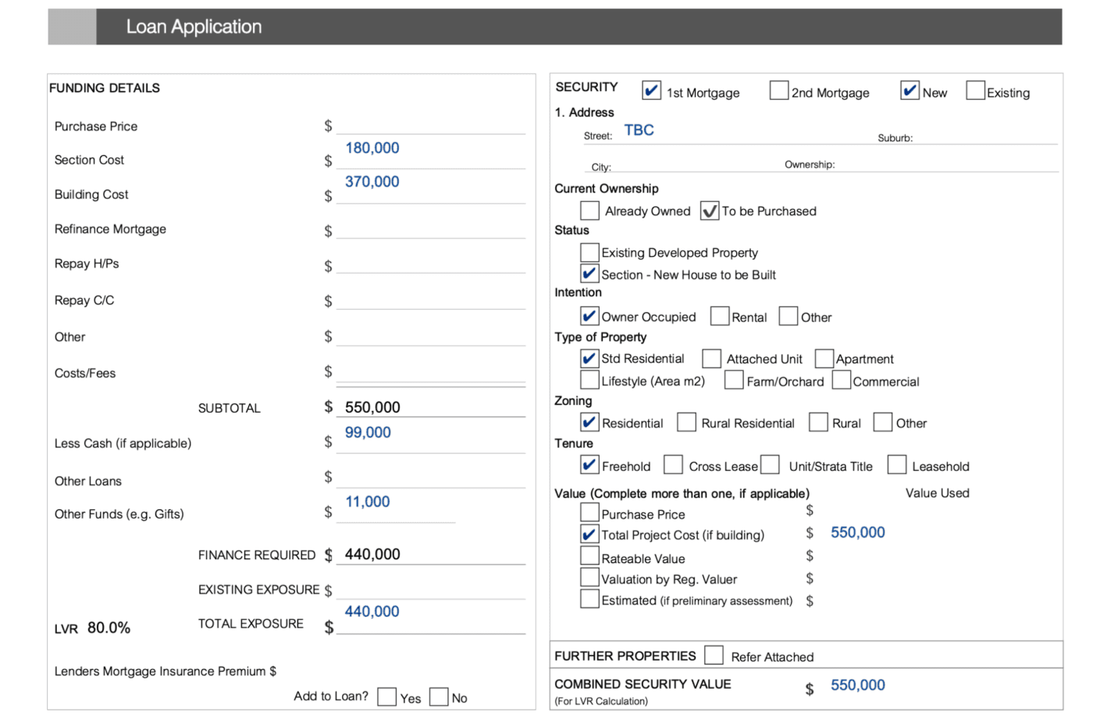
Task: Select Yes for Add to Loan
Action: pos(387,696)
